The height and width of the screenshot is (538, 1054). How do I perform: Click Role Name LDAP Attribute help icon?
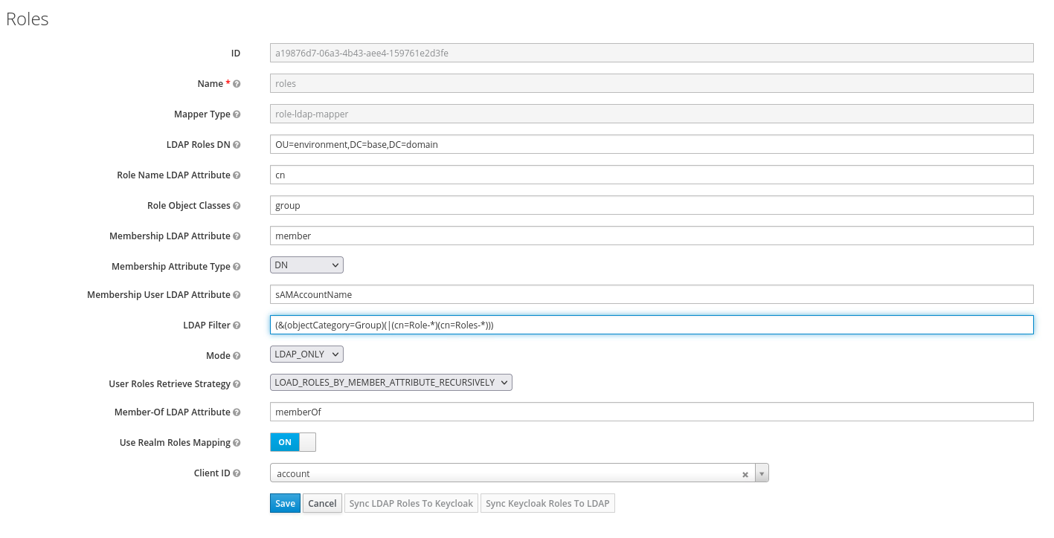point(237,175)
